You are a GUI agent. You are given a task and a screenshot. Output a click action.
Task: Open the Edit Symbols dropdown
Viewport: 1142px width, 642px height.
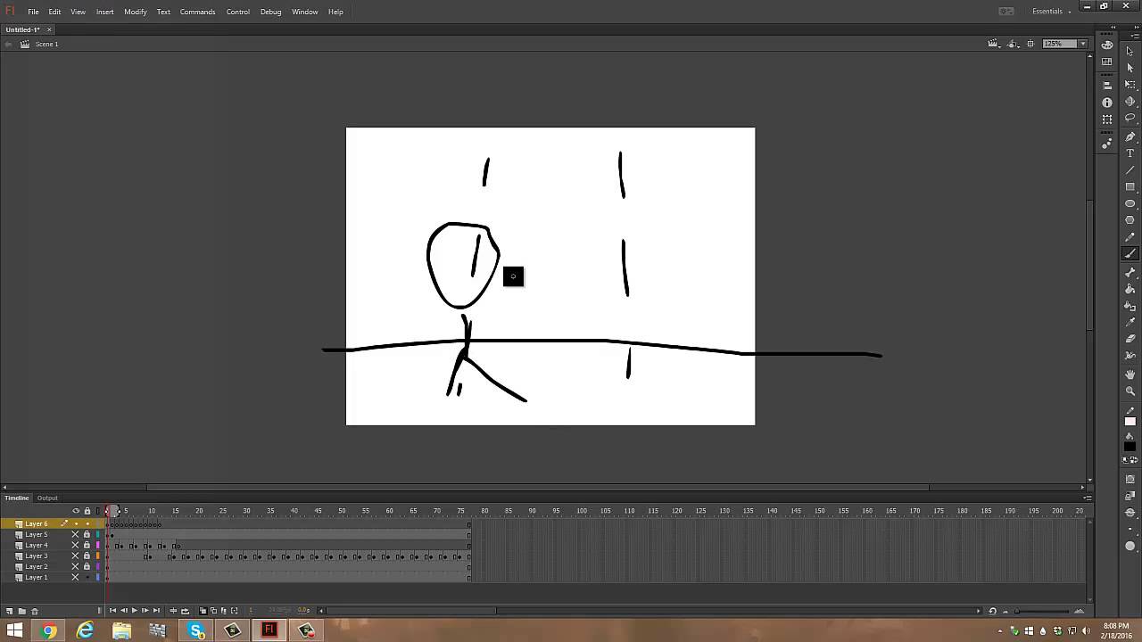tap(1014, 44)
